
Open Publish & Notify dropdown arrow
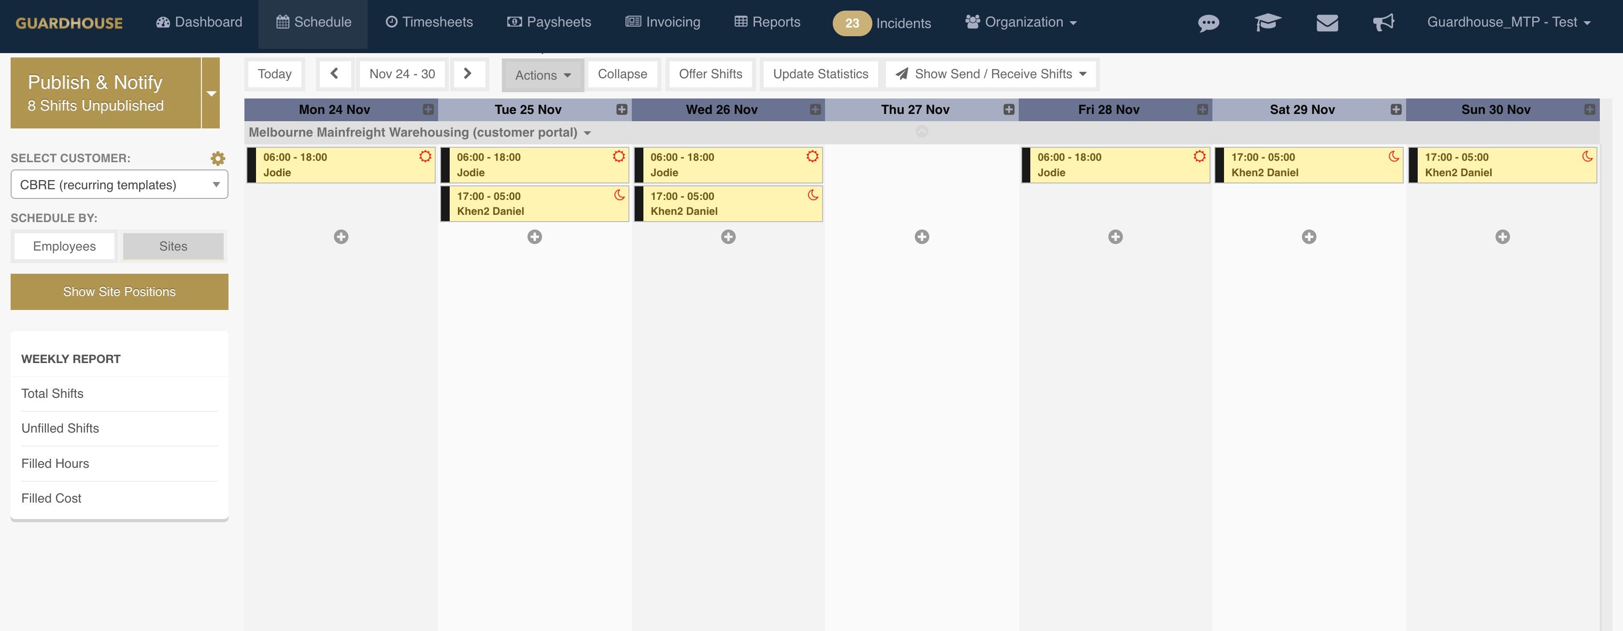tap(212, 93)
